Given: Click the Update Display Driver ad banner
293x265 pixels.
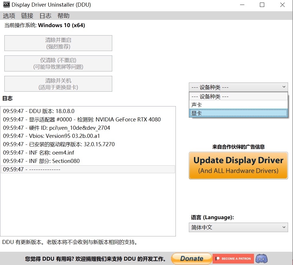Looking at the screenshot, I should coord(238,166).
